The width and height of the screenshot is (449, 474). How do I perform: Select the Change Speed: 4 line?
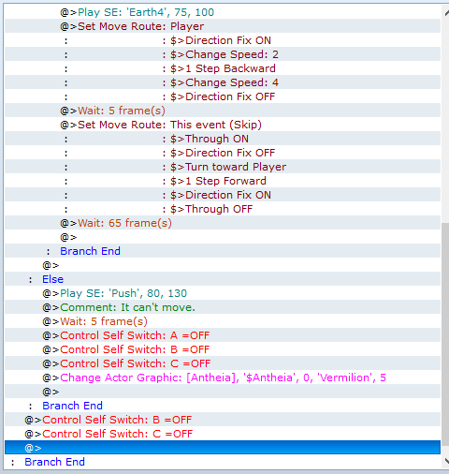pyautogui.click(x=223, y=82)
